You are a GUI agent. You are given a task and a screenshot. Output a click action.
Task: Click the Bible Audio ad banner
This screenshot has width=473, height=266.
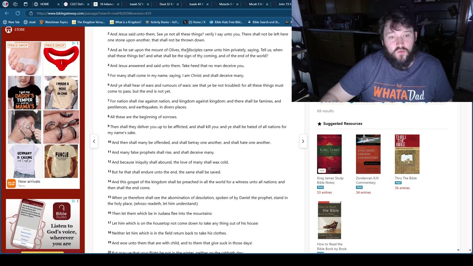tap(43, 224)
